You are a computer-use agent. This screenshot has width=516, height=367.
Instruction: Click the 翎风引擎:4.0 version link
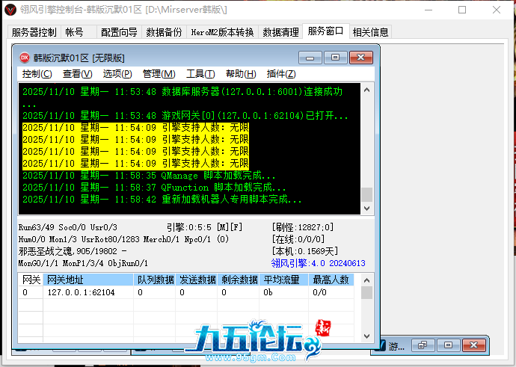(x=318, y=263)
